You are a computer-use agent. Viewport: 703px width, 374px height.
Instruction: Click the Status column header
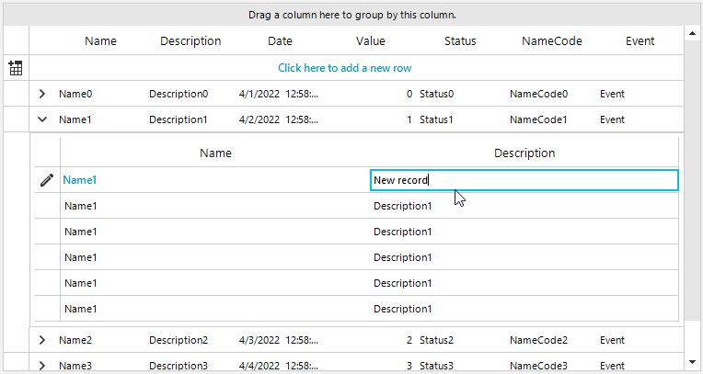click(460, 41)
